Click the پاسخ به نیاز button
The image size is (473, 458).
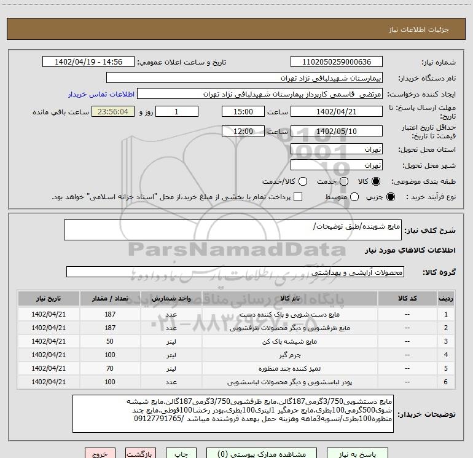pyautogui.click(x=357, y=453)
